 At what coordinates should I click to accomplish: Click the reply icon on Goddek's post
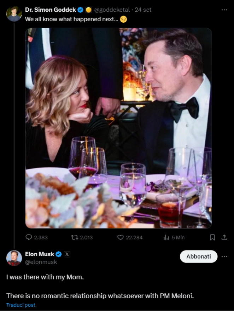coord(30,237)
